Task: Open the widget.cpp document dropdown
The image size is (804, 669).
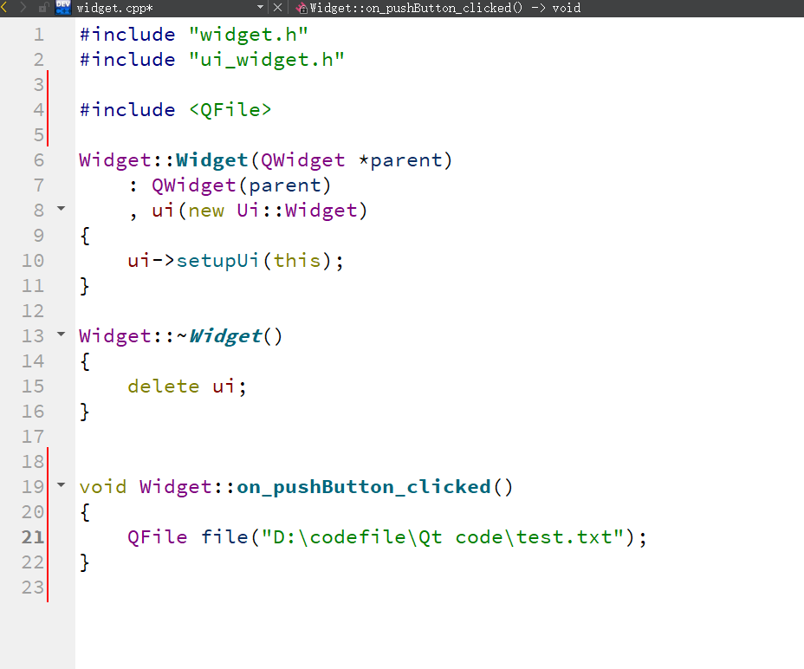Action: coord(260,7)
